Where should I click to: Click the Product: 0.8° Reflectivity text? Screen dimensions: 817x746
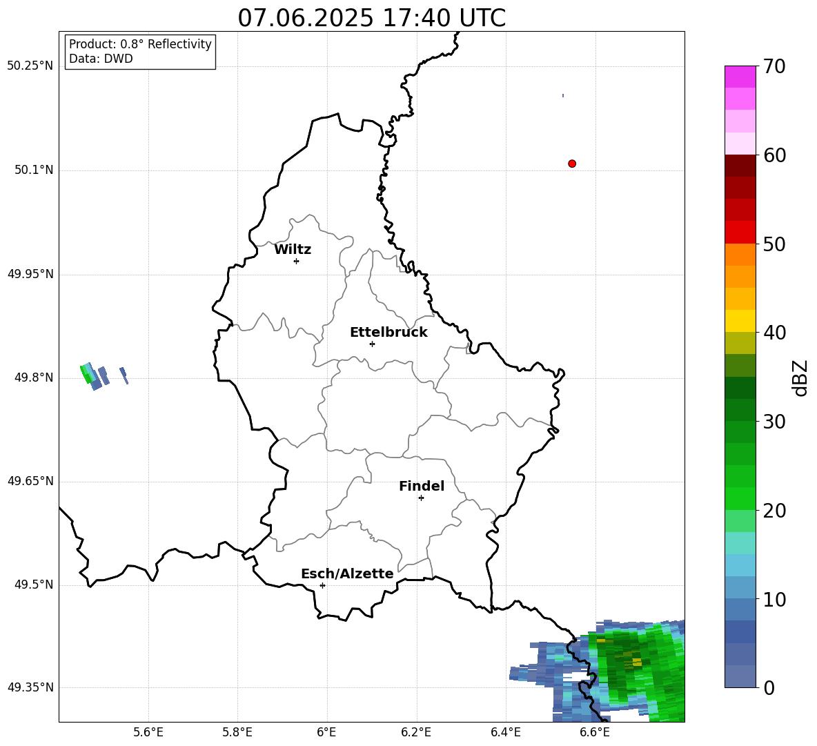(x=140, y=44)
